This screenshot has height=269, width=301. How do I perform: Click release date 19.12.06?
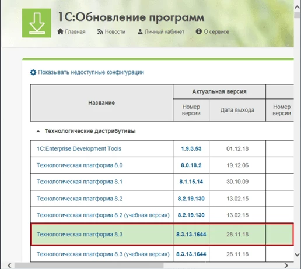point(237,165)
